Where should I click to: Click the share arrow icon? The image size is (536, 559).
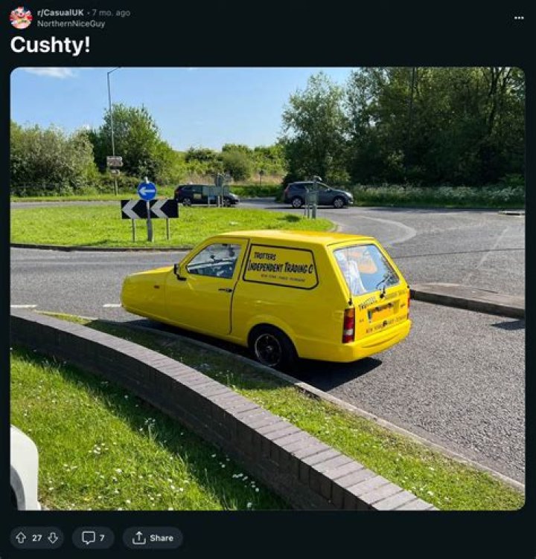[139, 537]
